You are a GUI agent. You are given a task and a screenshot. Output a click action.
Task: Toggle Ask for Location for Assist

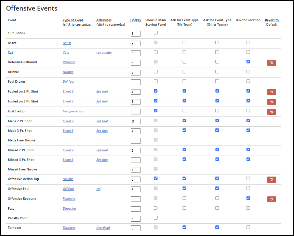248,43
